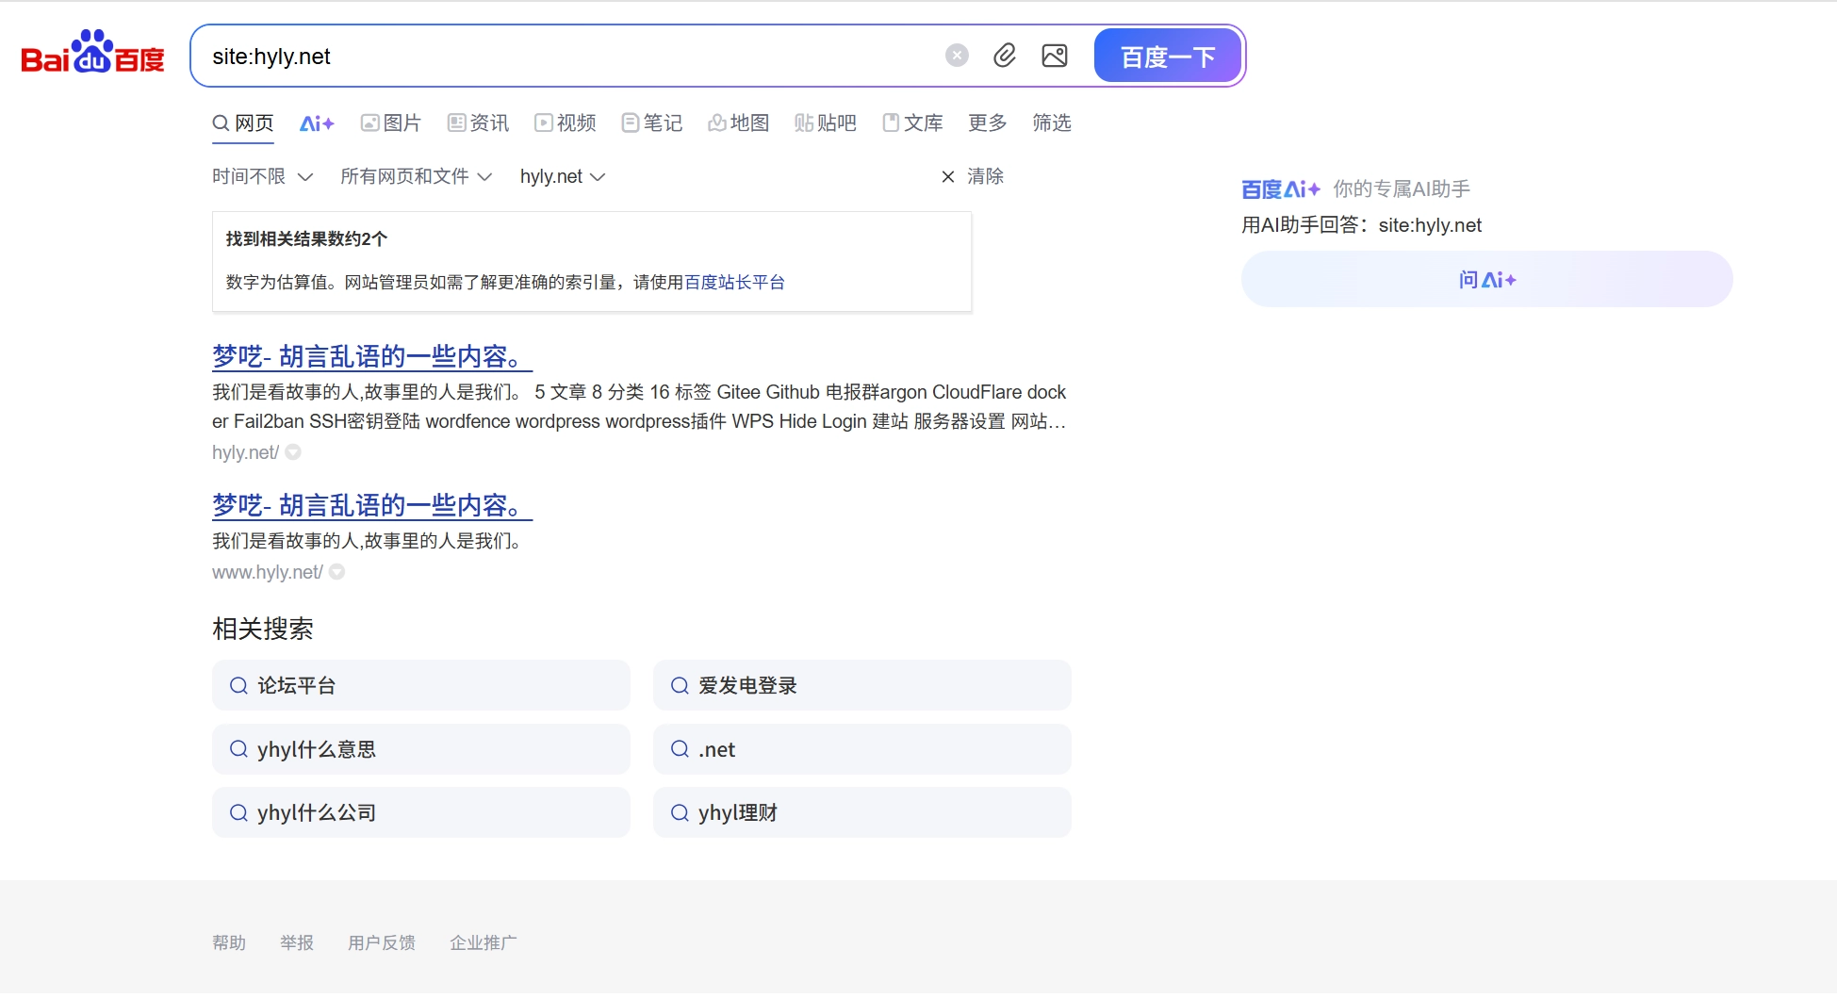
Task: Open the 文库 tab
Action: (912, 123)
